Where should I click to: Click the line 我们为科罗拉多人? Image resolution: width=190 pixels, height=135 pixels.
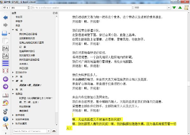point(85,75)
